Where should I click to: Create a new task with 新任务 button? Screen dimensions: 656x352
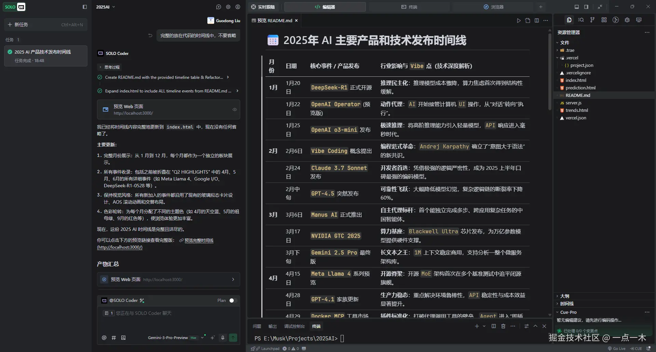tap(45, 25)
